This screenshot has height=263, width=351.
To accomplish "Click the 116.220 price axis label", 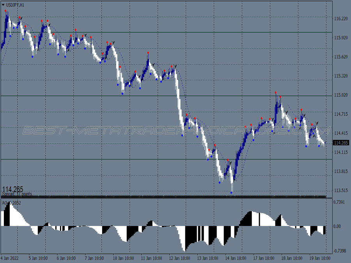I will click(341, 19).
